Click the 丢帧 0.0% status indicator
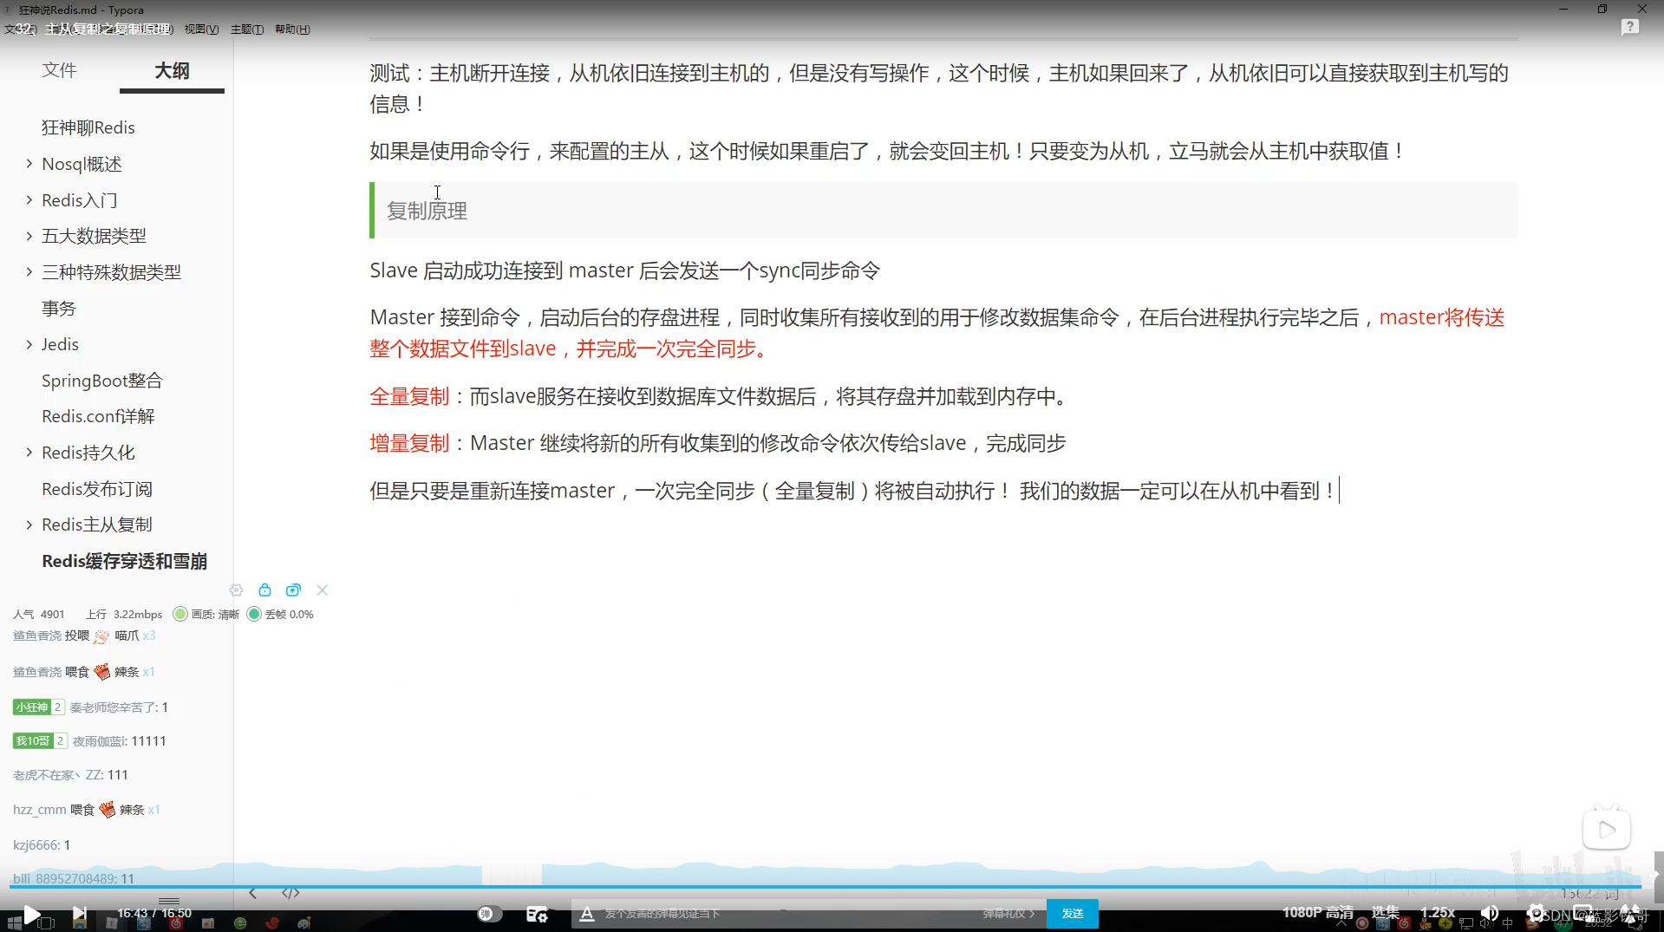The width and height of the screenshot is (1664, 932). coord(280,614)
